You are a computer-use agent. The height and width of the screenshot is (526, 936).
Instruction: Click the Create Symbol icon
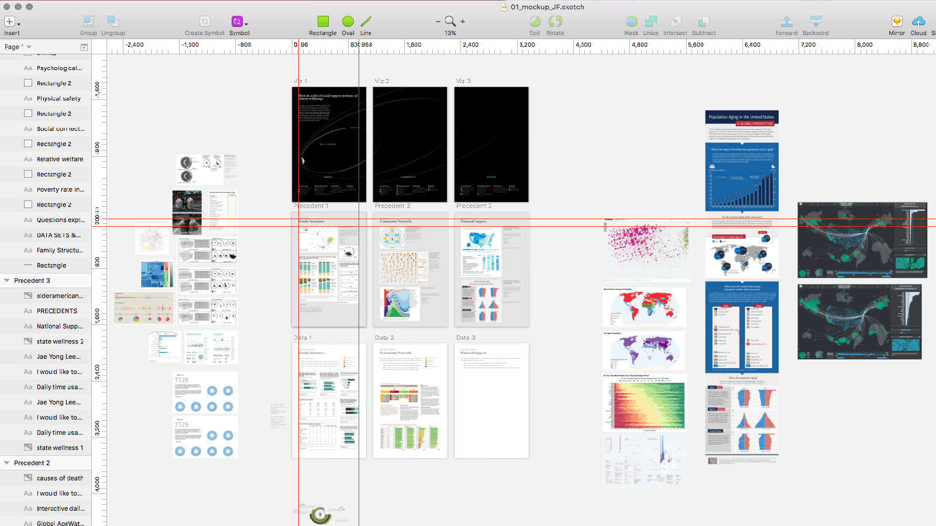pyautogui.click(x=205, y=22)
